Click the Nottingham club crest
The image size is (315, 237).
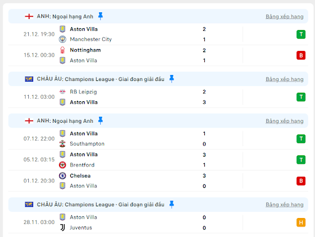(x=63, y=50)
